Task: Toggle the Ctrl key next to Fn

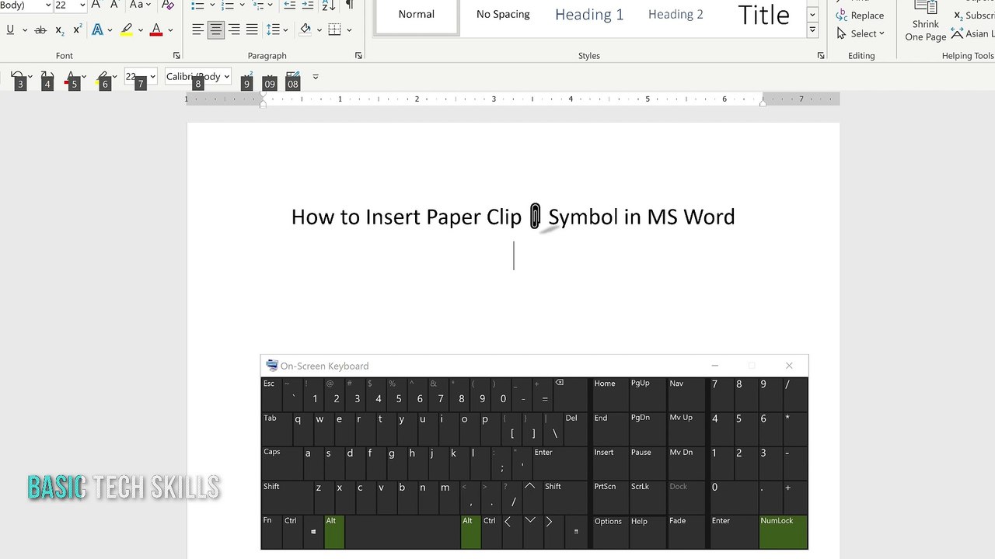Action: pyautogui.click(x=292, y=532)
